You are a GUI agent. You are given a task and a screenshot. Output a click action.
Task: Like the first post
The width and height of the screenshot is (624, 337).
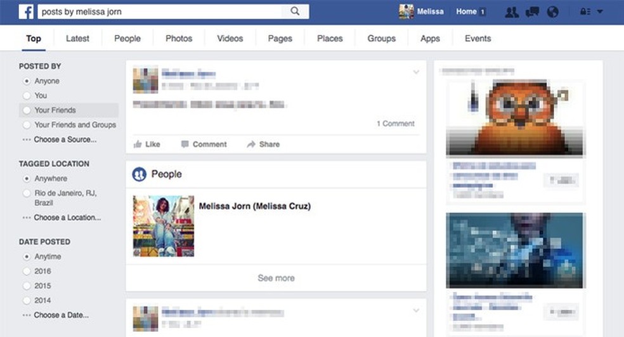point(147,144)
